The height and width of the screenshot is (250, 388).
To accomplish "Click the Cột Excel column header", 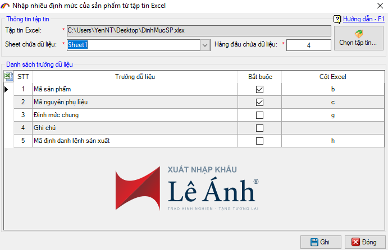I will click(333, 77).
